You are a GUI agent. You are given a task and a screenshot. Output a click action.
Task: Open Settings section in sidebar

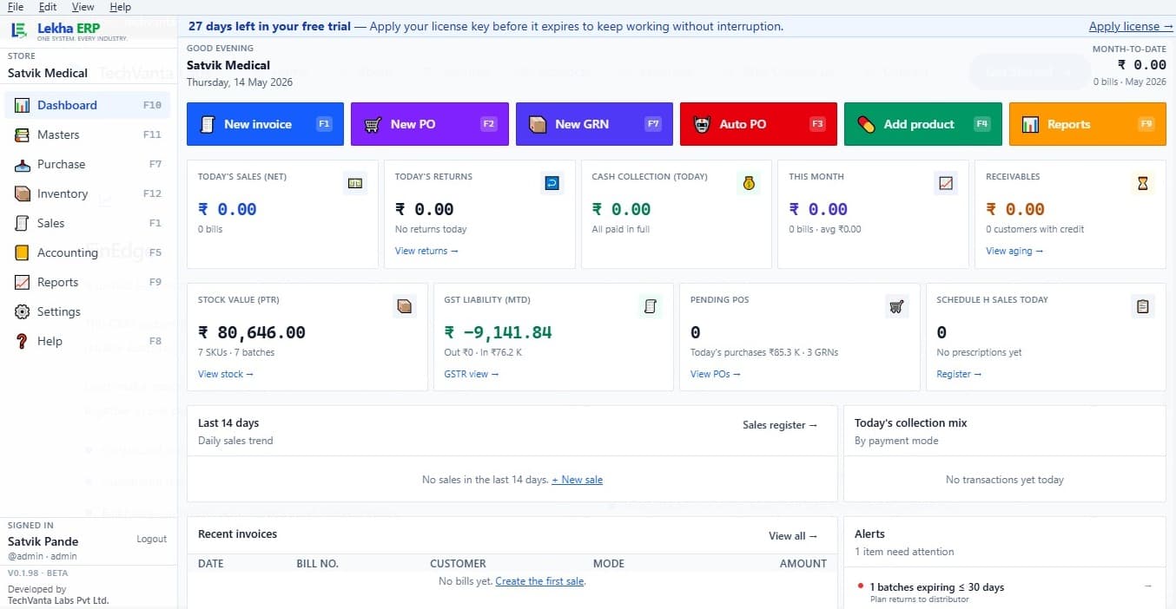click(88, 311)
